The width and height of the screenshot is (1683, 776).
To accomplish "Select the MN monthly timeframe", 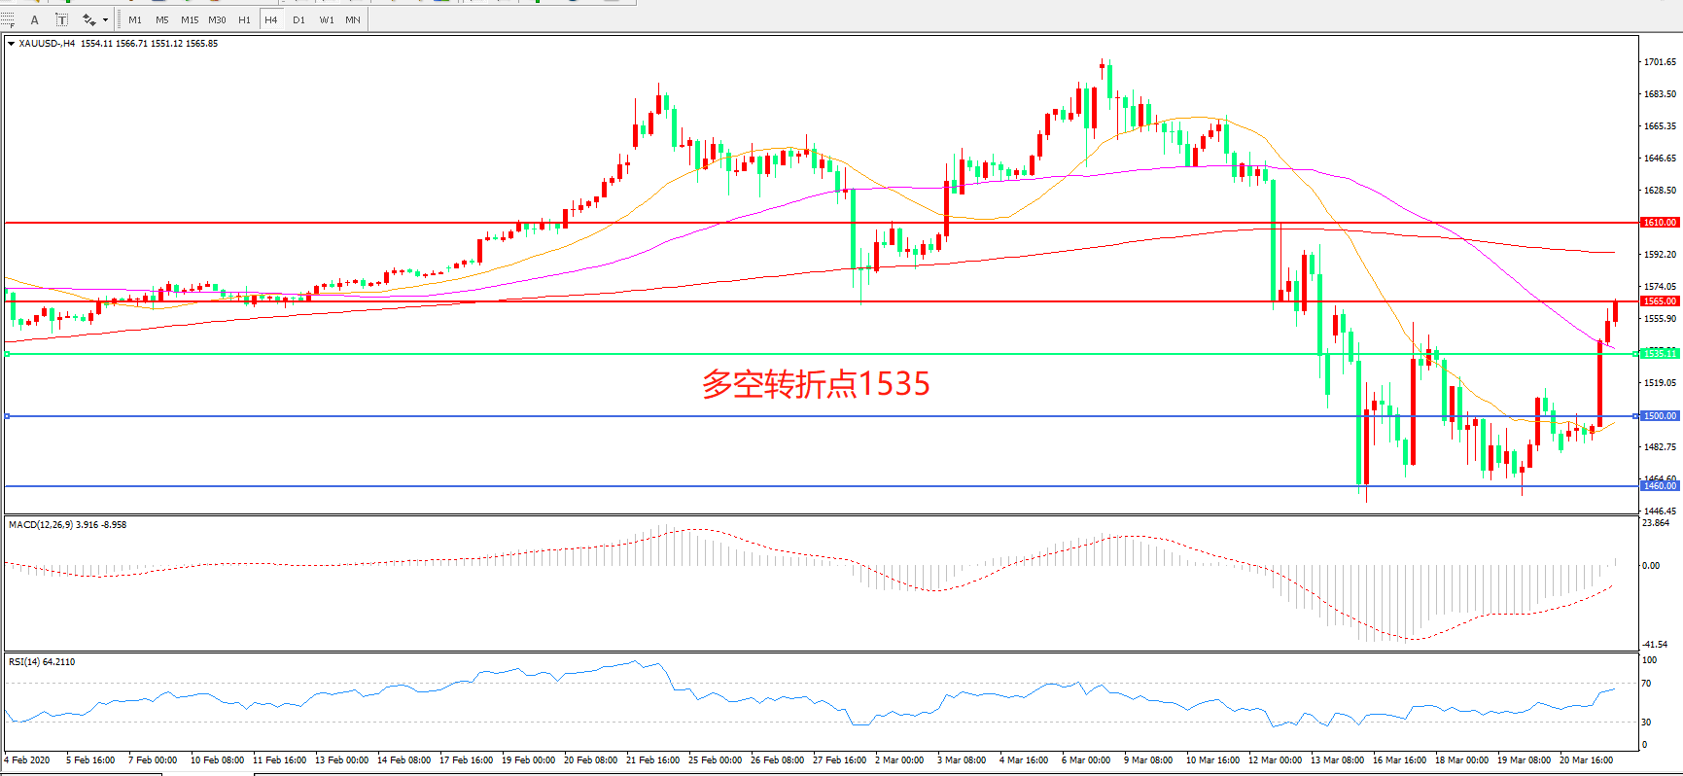I will click(353, 19).
